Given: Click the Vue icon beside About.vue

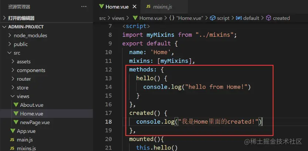Looking at the screenshot, I should 16,105.
